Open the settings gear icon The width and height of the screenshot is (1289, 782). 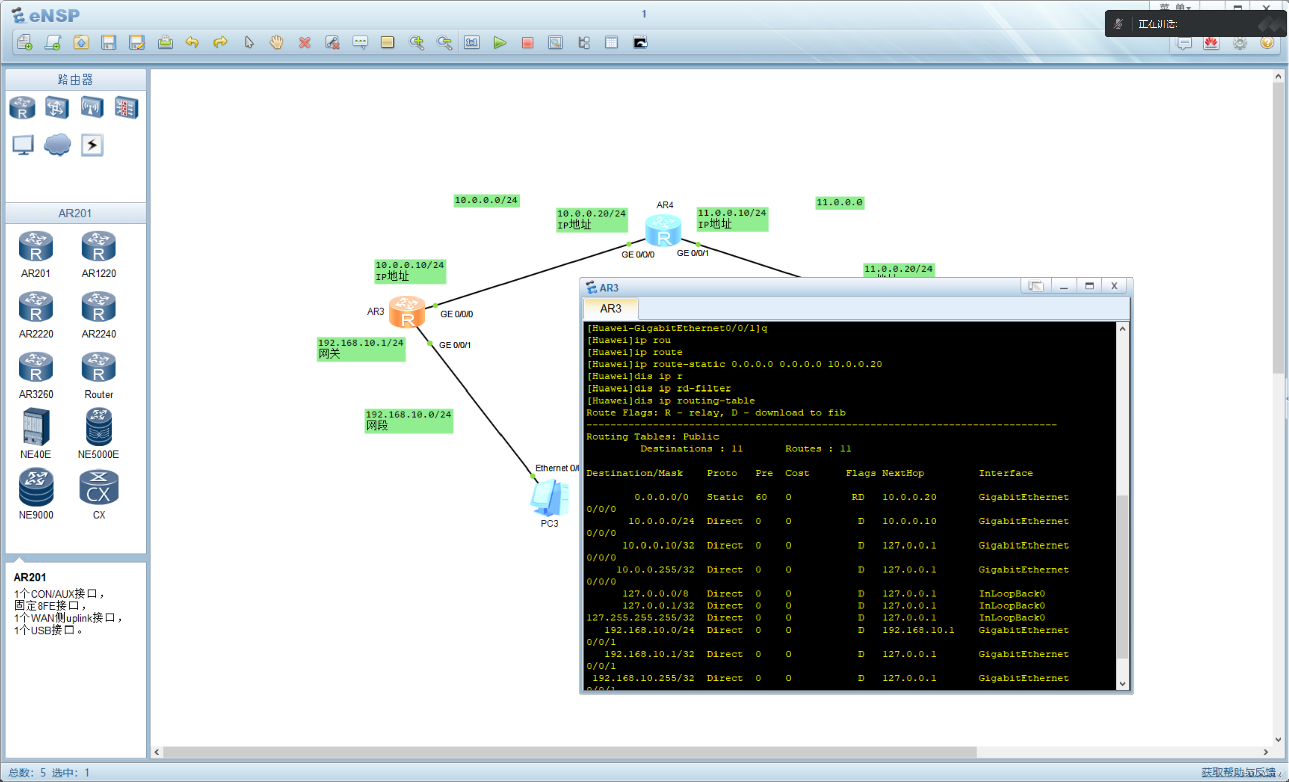point(1239,43)
